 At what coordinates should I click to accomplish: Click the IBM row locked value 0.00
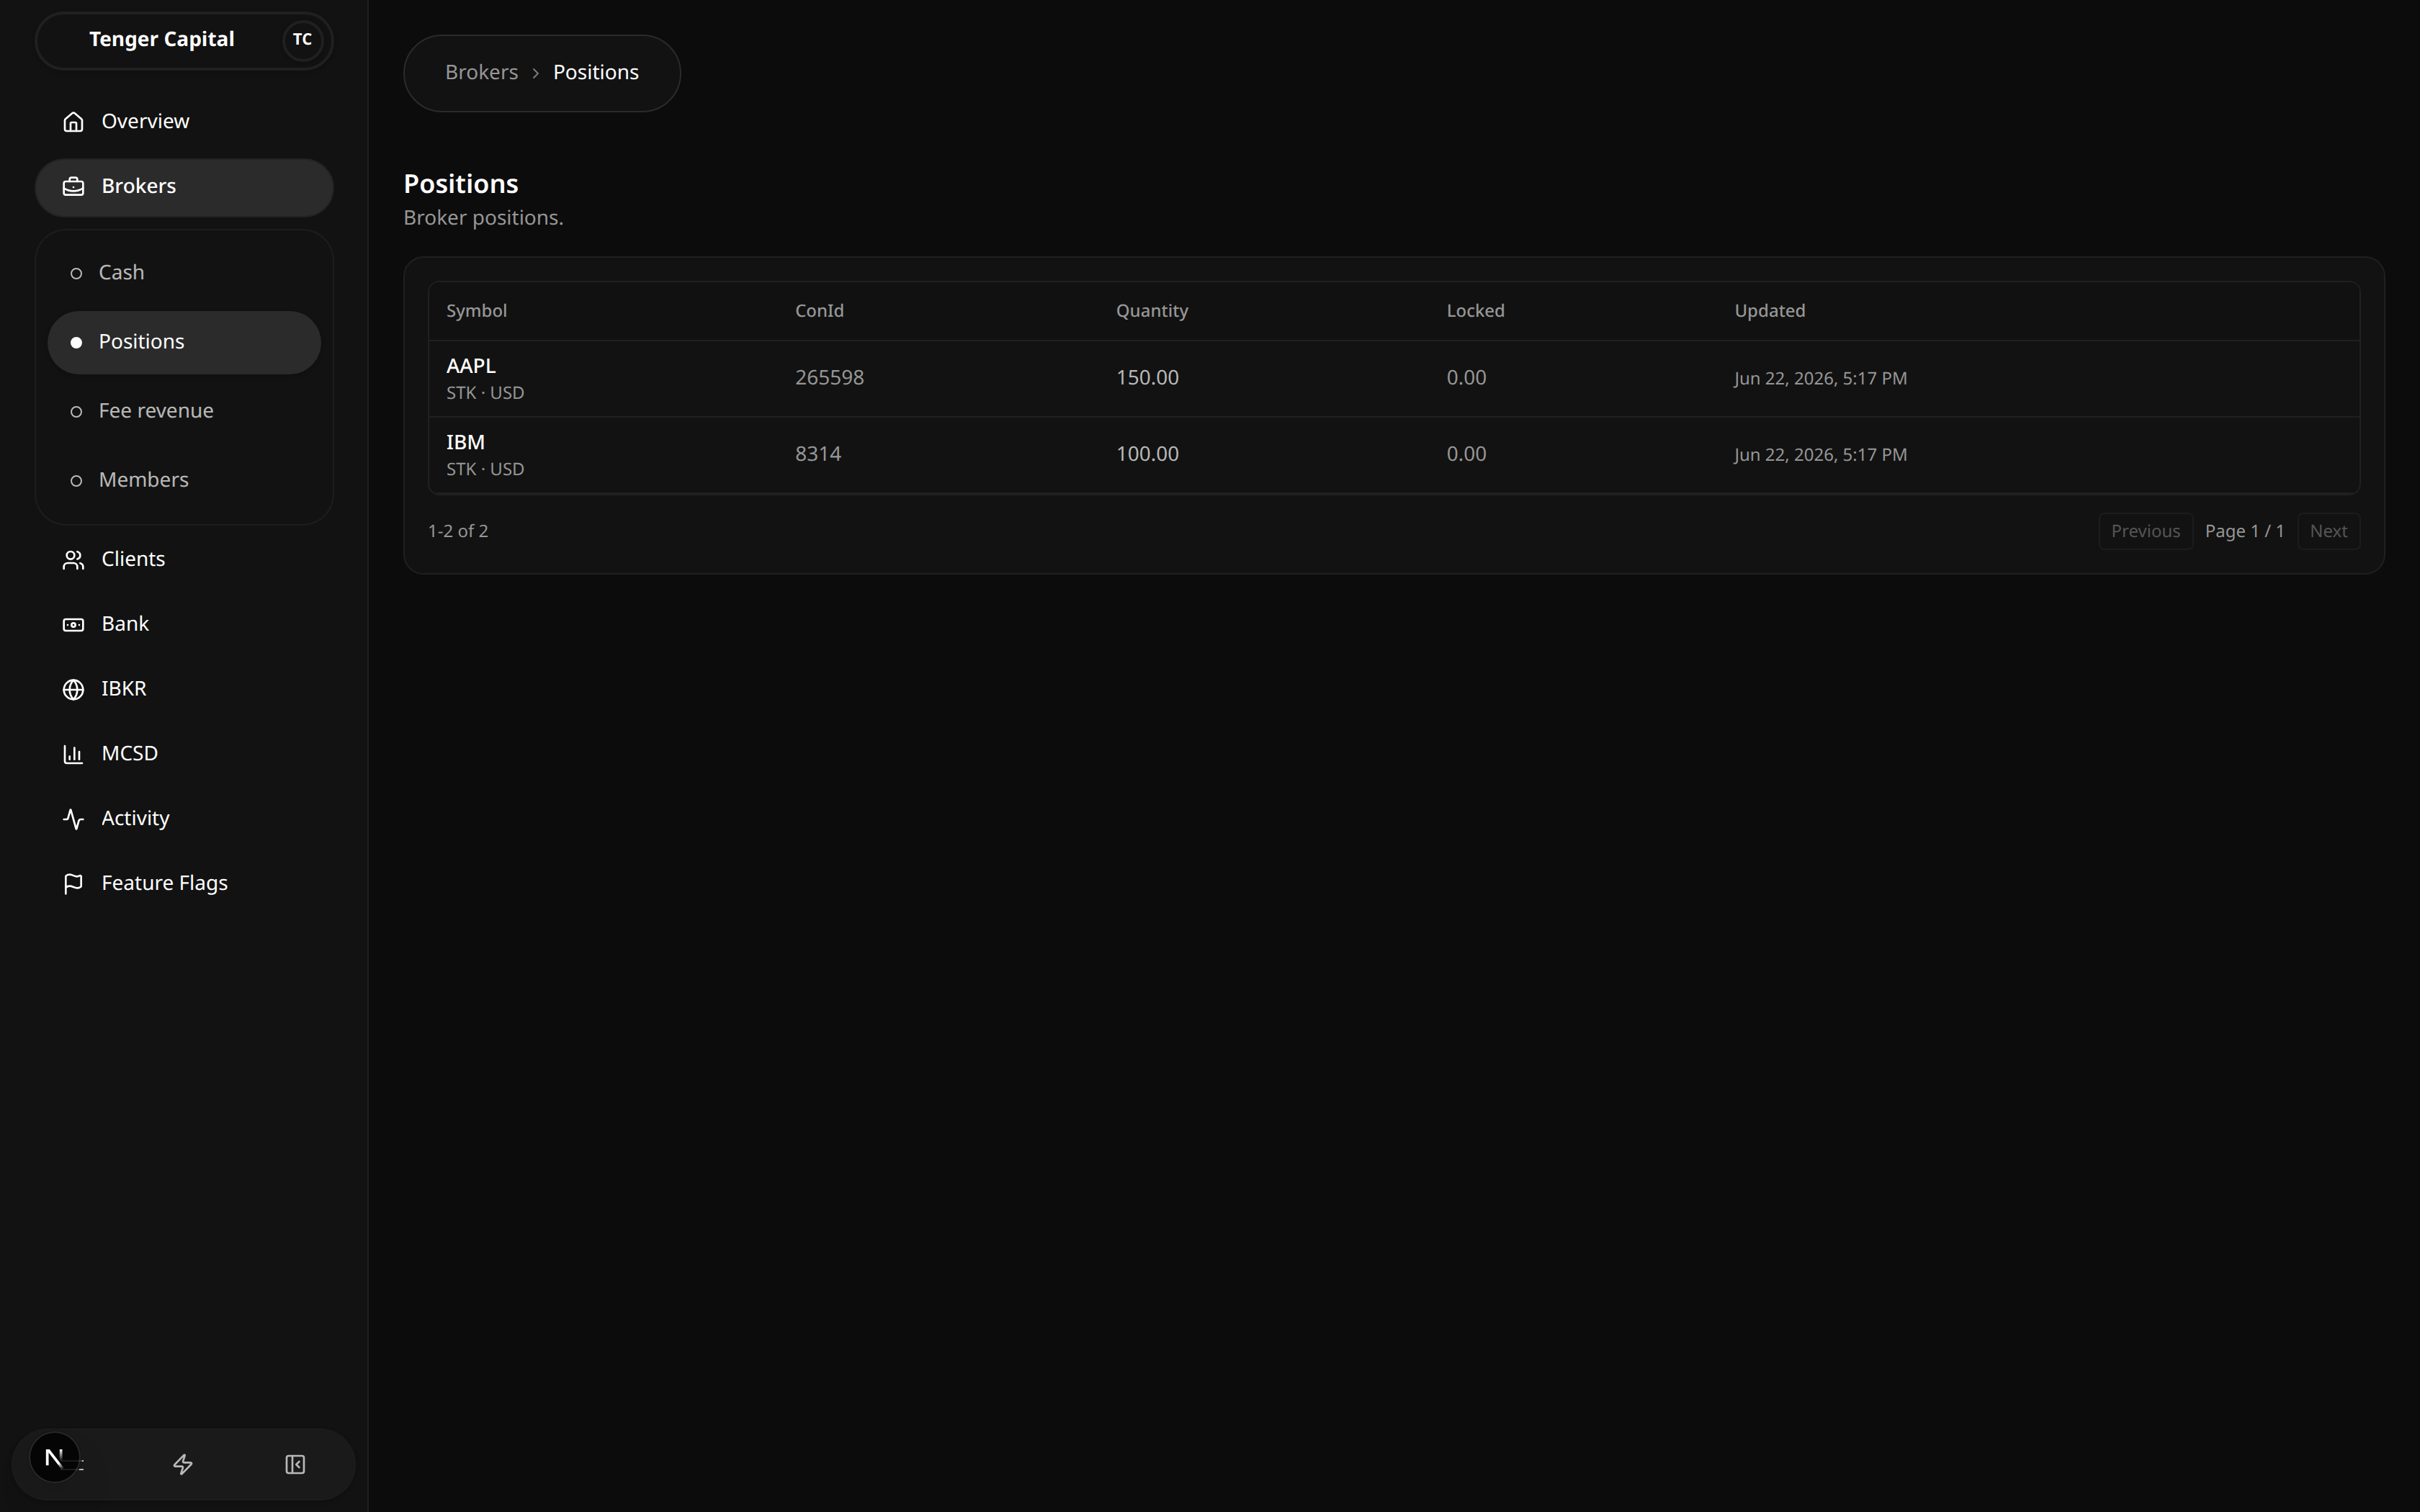[1466, 454]
